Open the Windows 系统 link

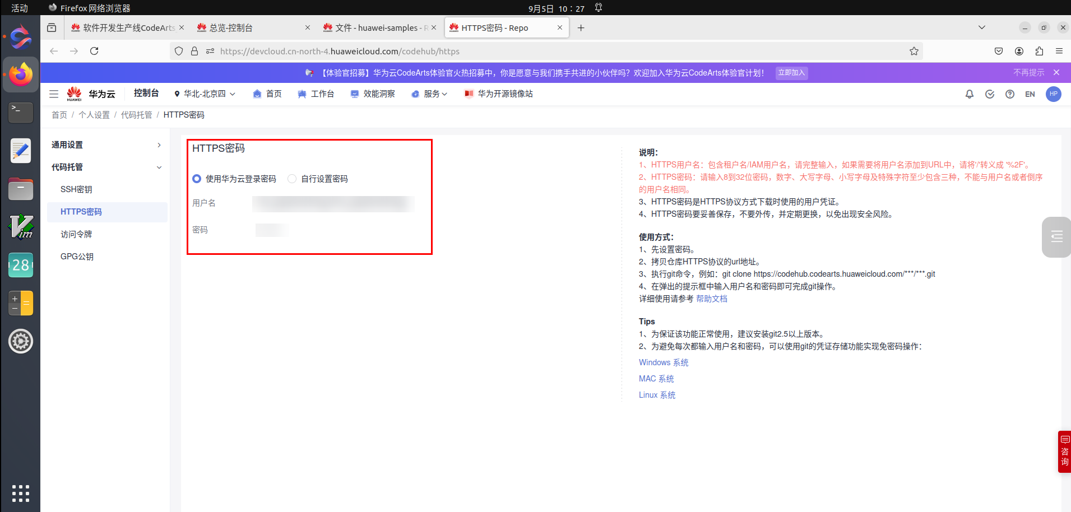pyautogui.click(x=664, y=363)
